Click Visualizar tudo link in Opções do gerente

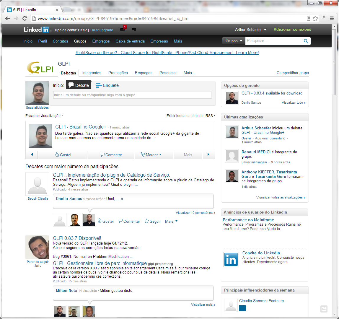tap(294, 102)
